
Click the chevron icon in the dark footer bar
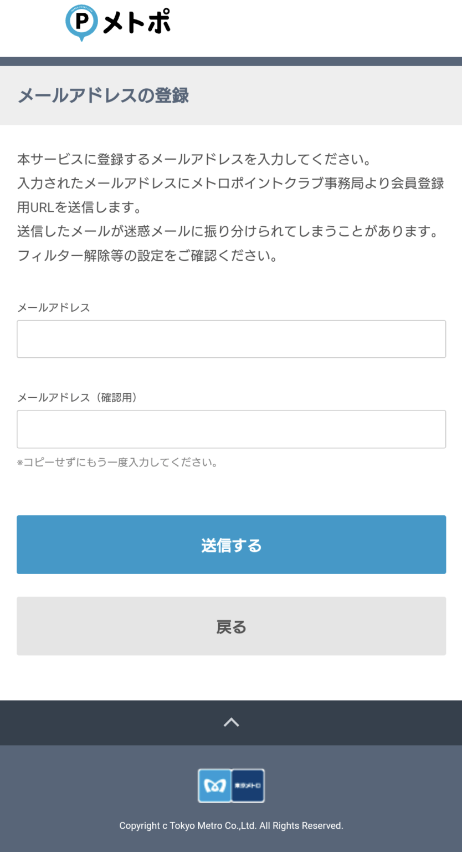(x=231, y=722)
